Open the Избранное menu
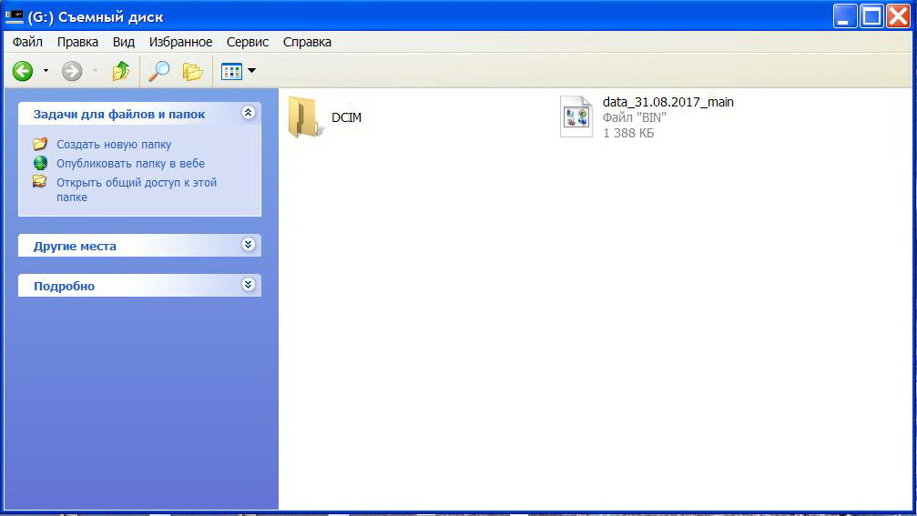 [180, 42]
